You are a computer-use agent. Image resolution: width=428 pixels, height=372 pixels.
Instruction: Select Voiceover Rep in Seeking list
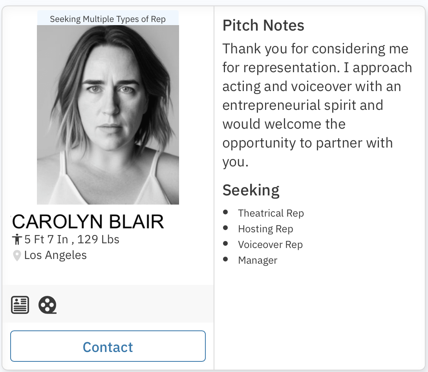click(x=270, y=244)
